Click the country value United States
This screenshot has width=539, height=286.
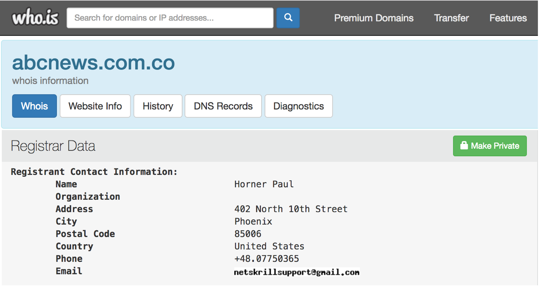click(269, 246)
